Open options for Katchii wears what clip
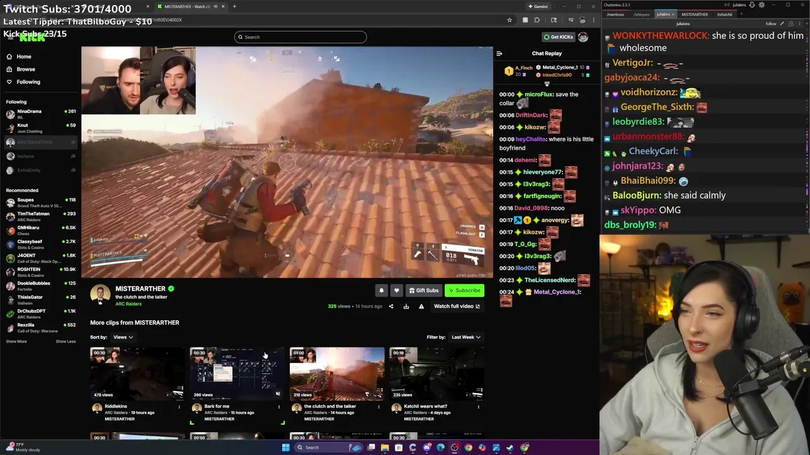The height and width of the screenshot is (455, 810). tap(478, 406)
